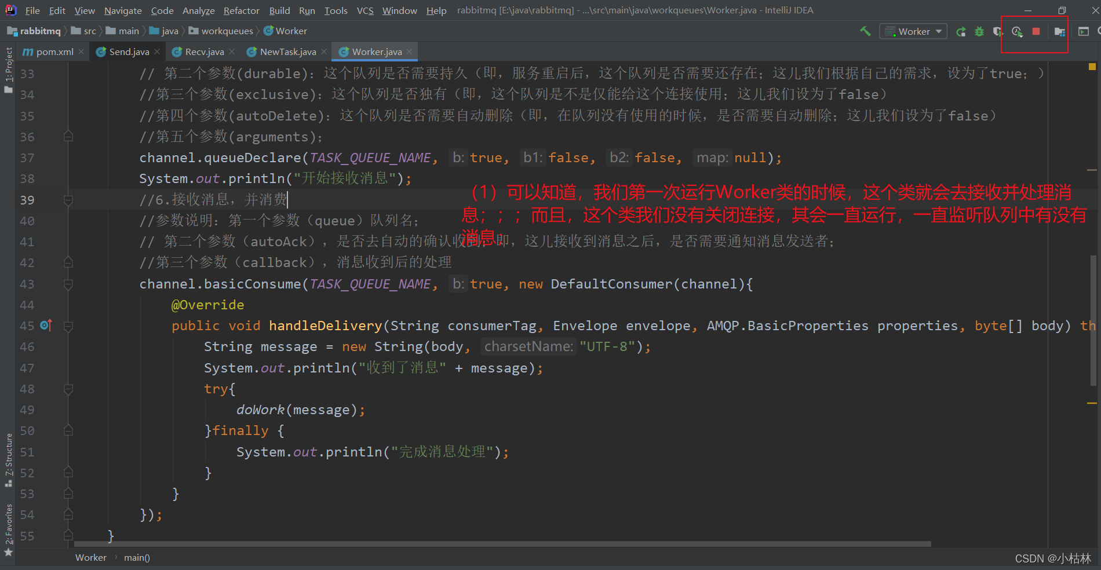This screenshot has width=1101, height=570.
Task: Open the VCS menu
Action: [x=365, y=10]
